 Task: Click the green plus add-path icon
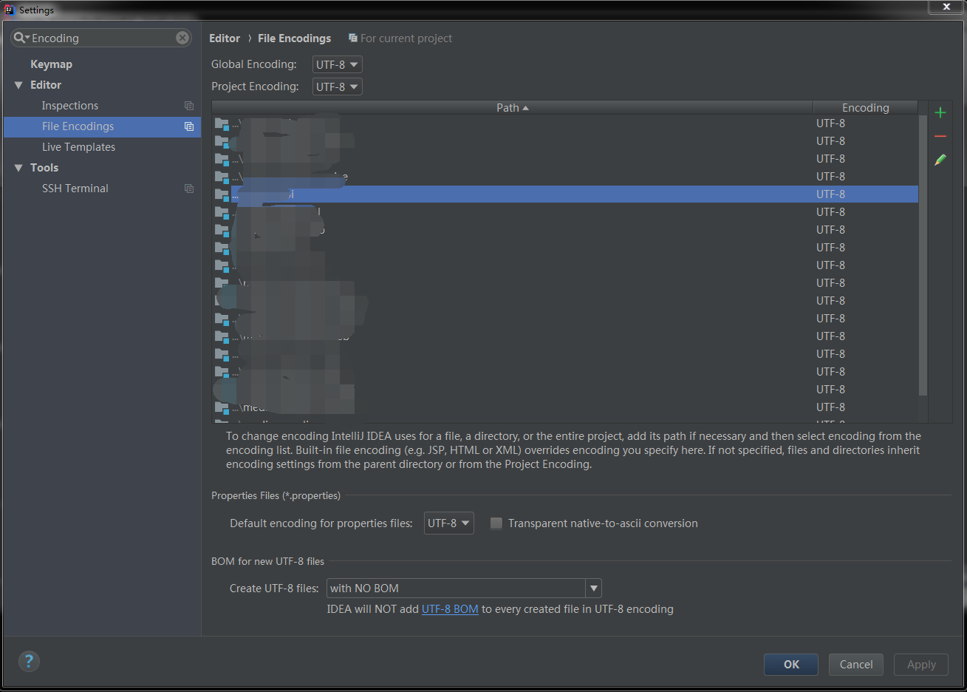[x=940, y=112]
